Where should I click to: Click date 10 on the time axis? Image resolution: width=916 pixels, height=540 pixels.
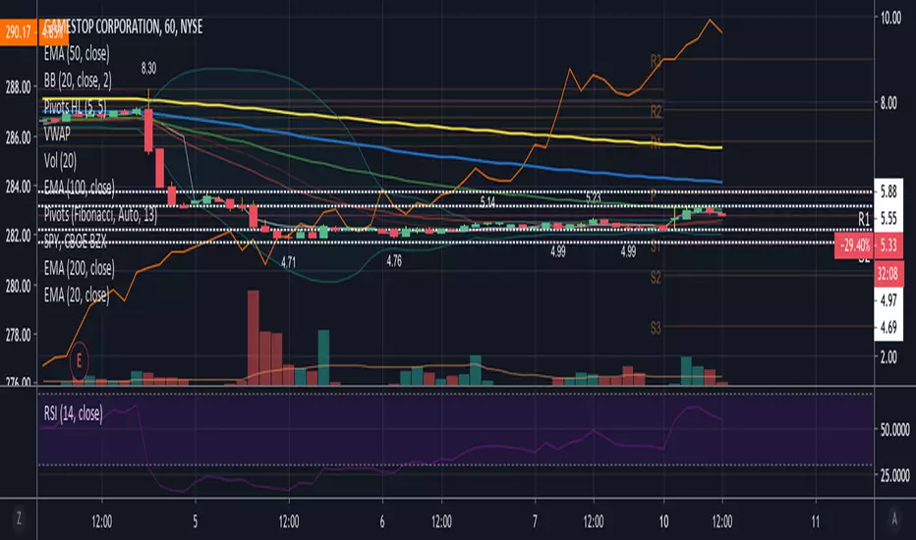click(663, 521)
